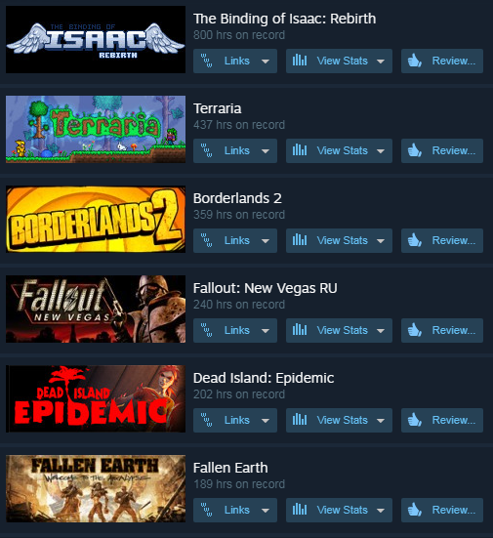The image size is (493, 538).
Task: Expand View Stats arrow for Borderlands 2
Action: tap(380, 241)
